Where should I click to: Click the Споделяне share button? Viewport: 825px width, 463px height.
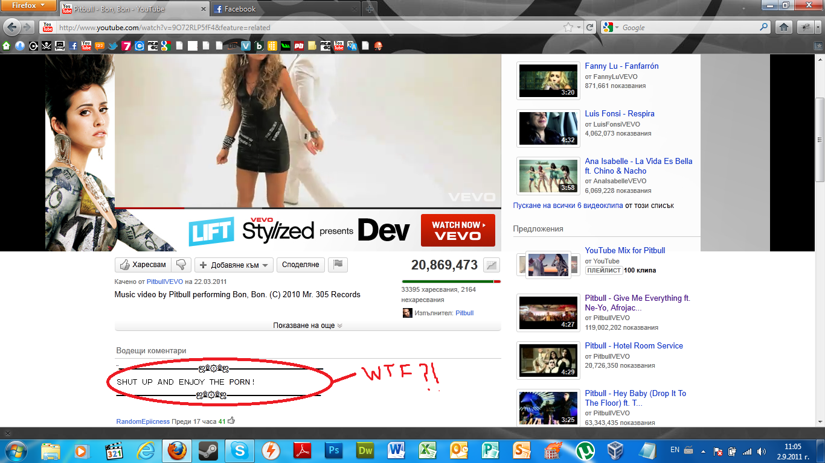click(x=301, y=265)
